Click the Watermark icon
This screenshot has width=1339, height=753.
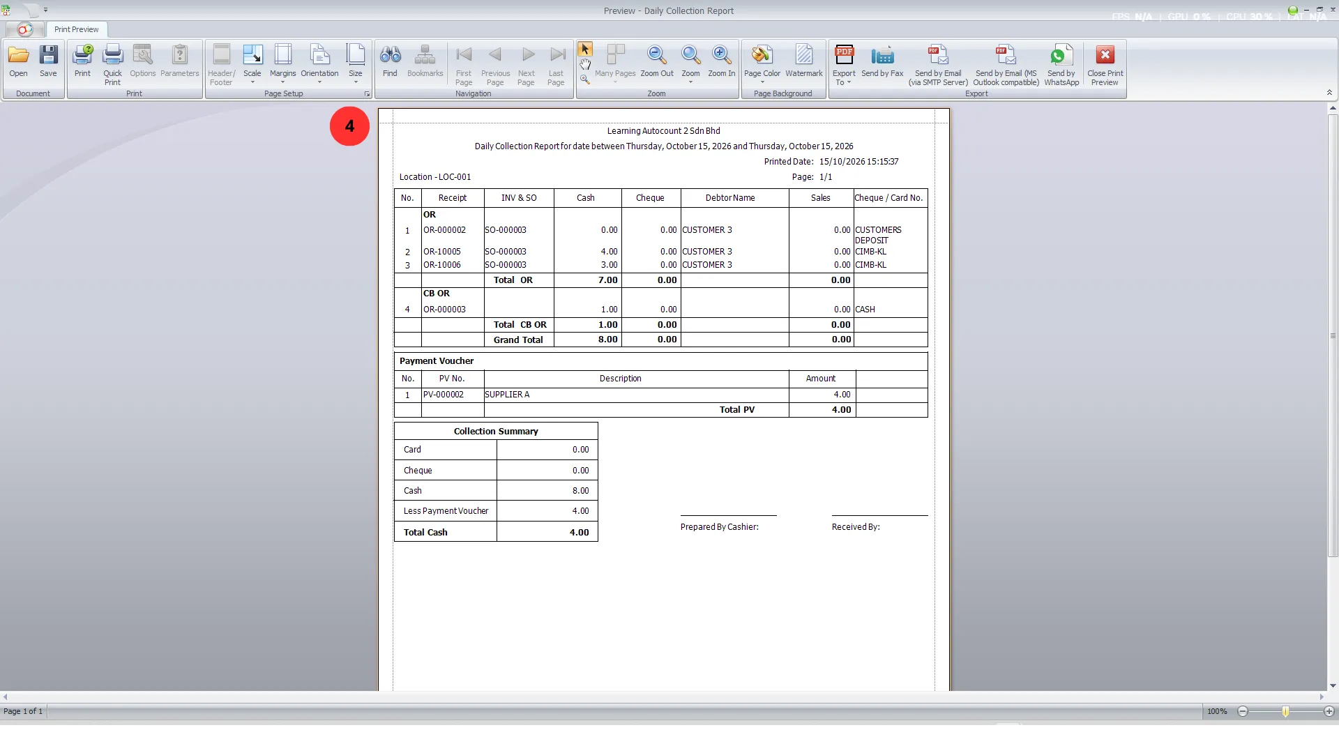coord(804,61)
